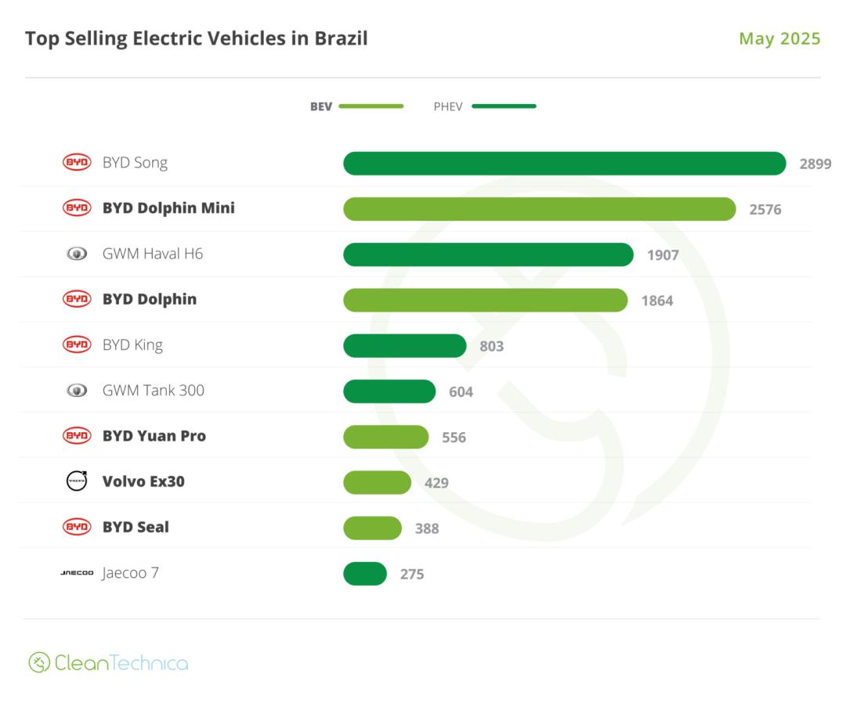The width and height of the screenshot is (846, 714).
Task: Click the Volvo logo beside Ex30
Action: click(x=77, y=481)
